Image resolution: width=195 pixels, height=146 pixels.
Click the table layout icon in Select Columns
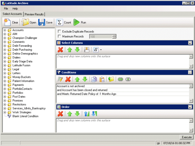pos(87,50)
